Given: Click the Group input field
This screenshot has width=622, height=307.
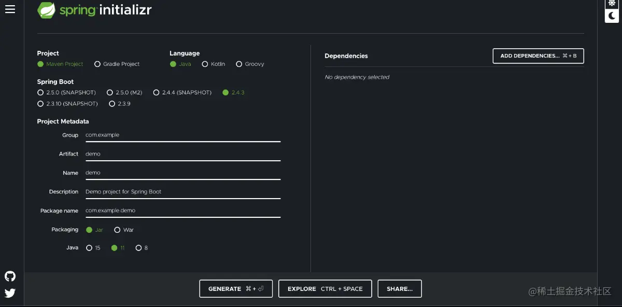Looking at the screenshot, I should pos(182,135).
